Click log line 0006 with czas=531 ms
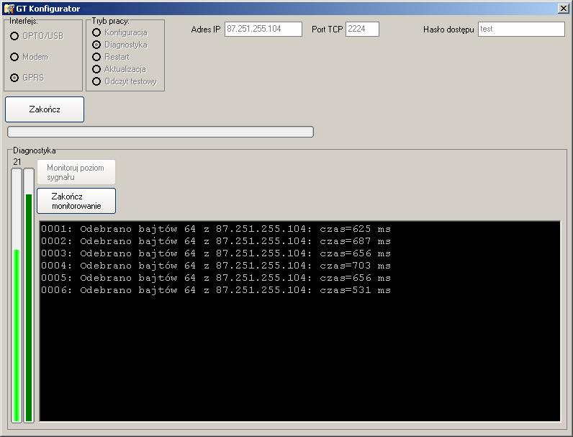573x437 pixels. click(216, 290)
